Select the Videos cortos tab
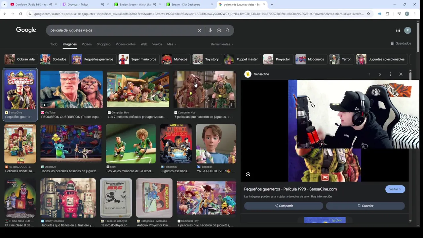 coord(126,44)
